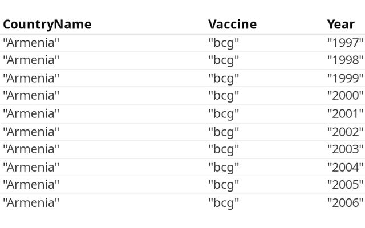
Task: Click the "bcg" cell in 2002 row
Action: click(224, 132)
